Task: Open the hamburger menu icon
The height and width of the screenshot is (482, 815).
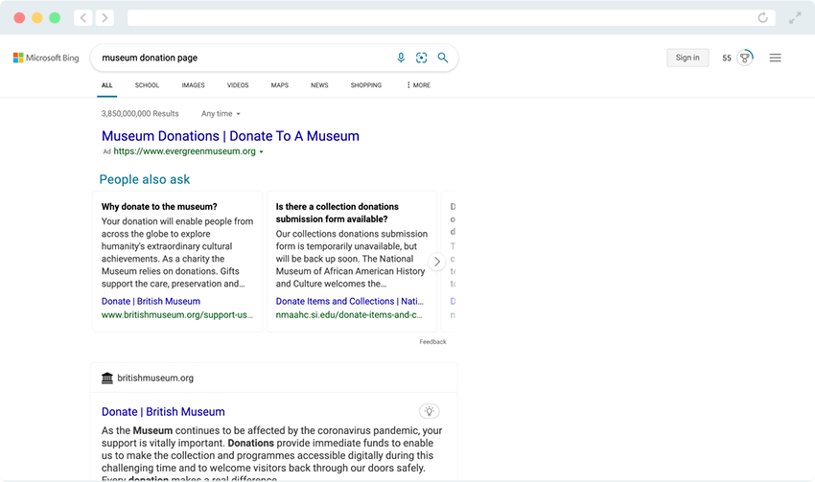Action: 775,57
